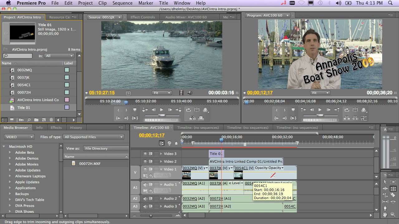
Task: Mute Audio 1 track speaker toggle
Action: [x=145, y=184]
